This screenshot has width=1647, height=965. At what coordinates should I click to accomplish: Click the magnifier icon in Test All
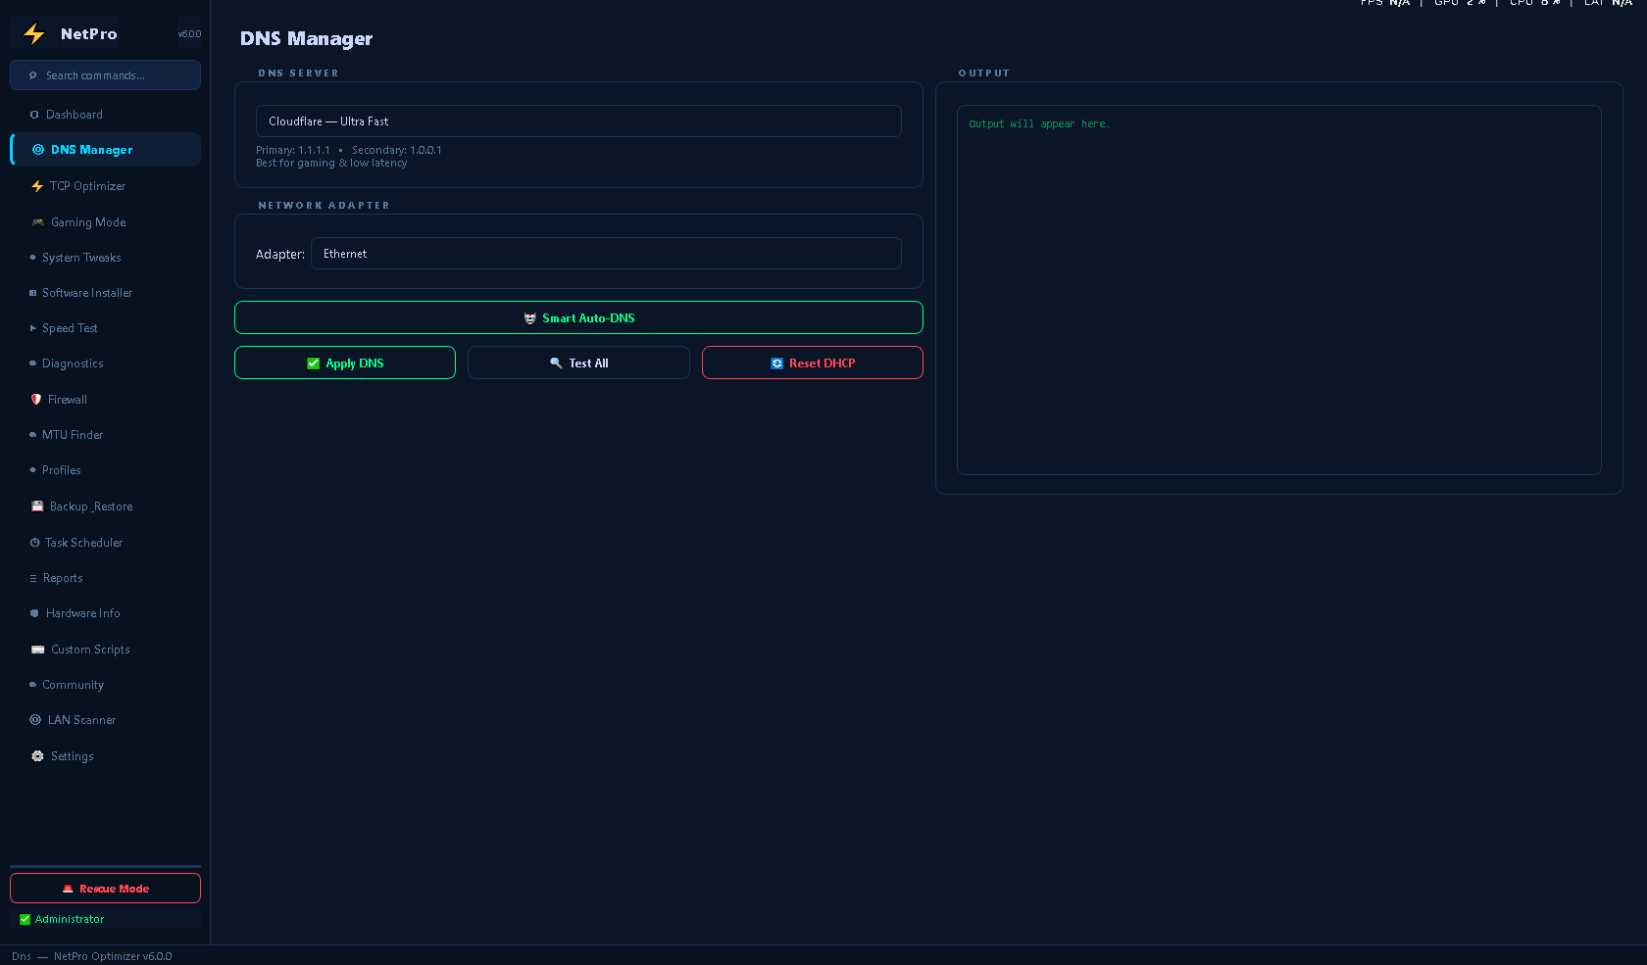point(556,363)
